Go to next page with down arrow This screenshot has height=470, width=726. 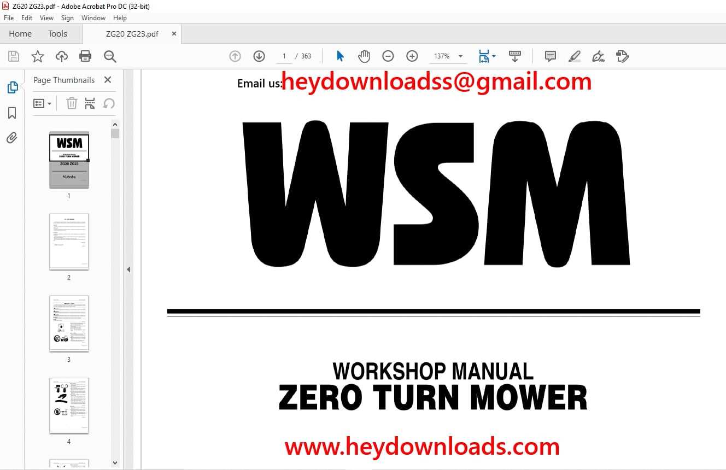point(259,56)
